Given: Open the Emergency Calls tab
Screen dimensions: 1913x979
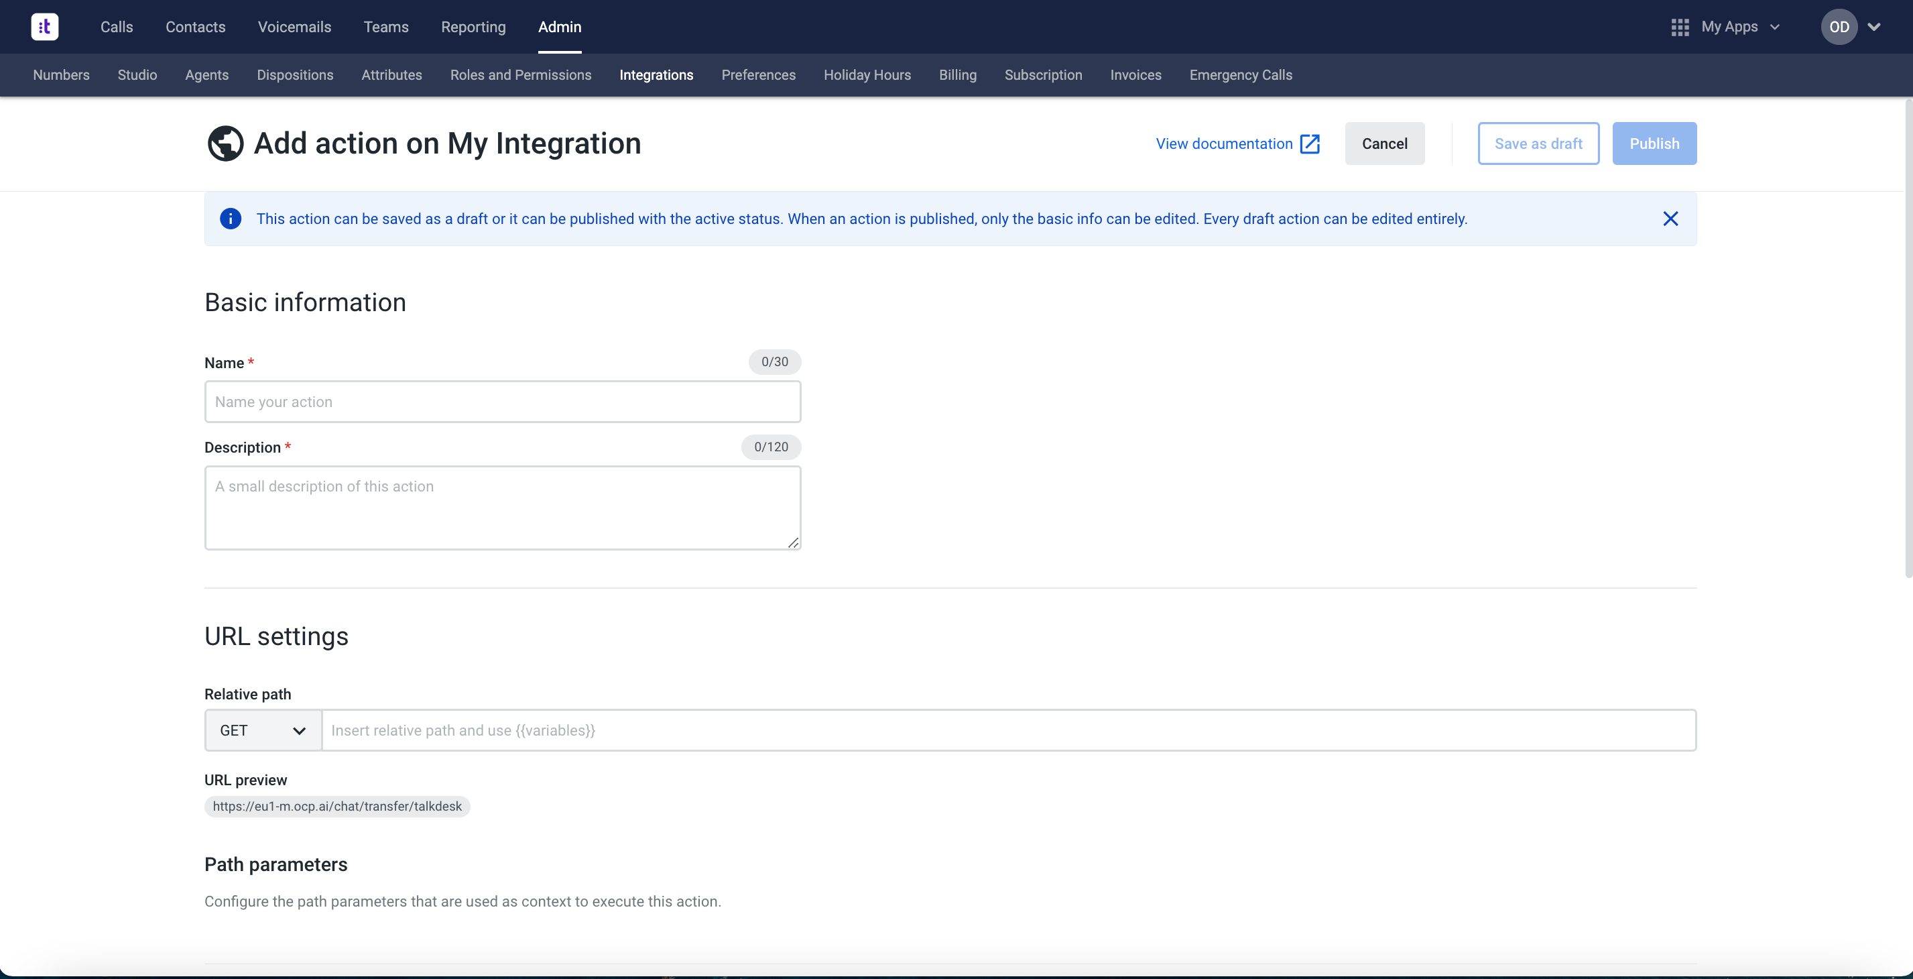Looking at the screenshot, I should click(x=1240, y=75).
